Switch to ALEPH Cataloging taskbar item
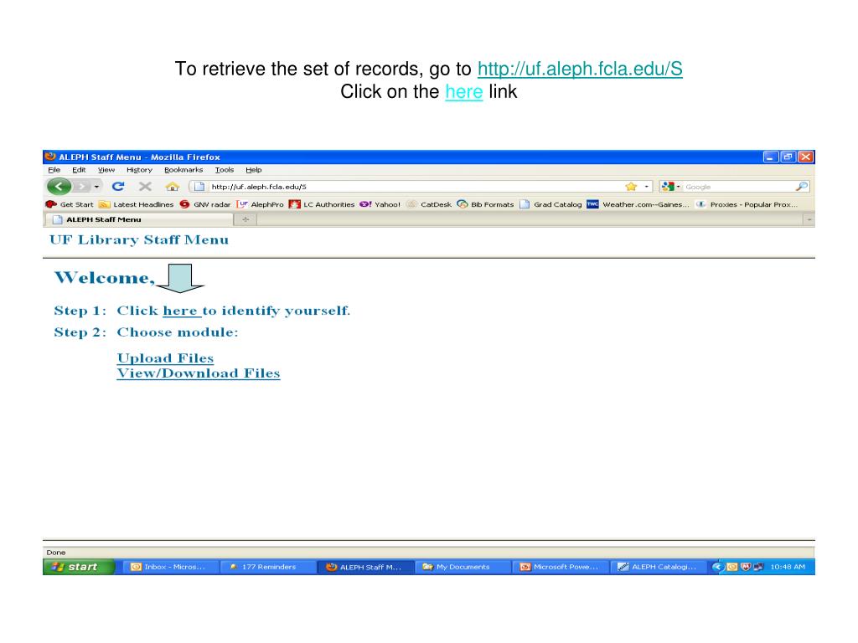The height and width of the screenshot is (643, 858). (x=658, y=567)
